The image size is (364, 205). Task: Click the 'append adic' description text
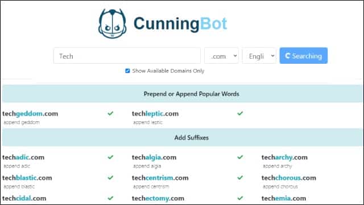click(16, 166)
